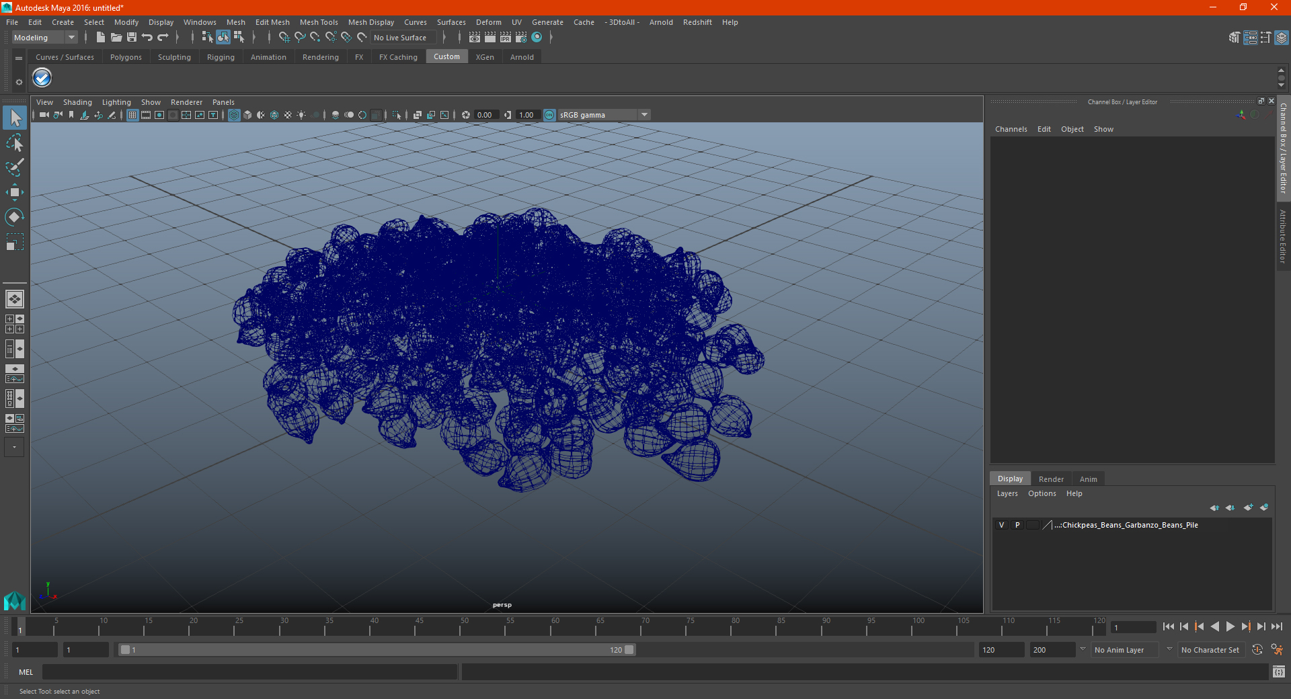Click the No Live Surface field
Screen dimensions: 1291x699
(403, 38)
